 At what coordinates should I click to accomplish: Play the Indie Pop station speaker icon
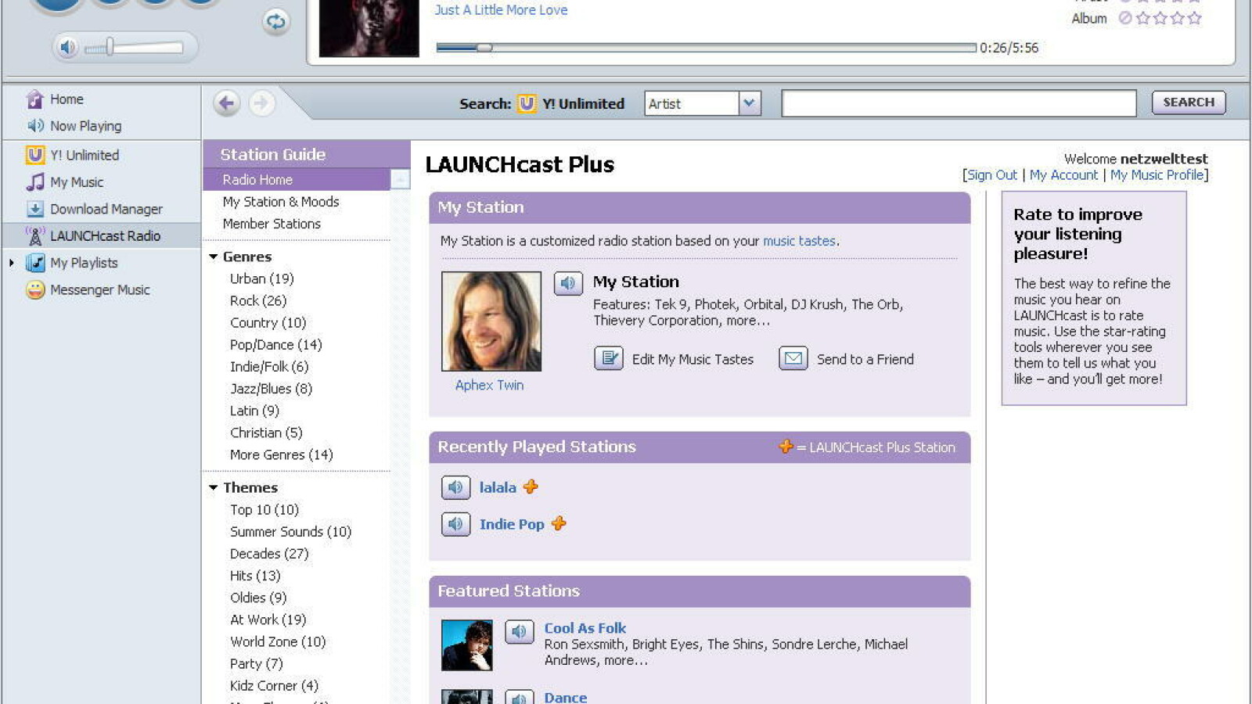pyautogui.click(x=455, y=524)
